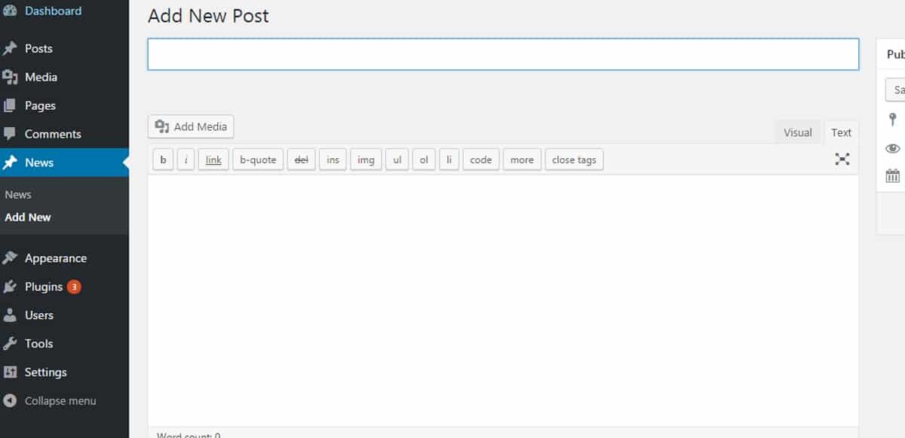Open the News submenu link
The width and height of the screenshot is (905, 438).
[x=18, y=194]
